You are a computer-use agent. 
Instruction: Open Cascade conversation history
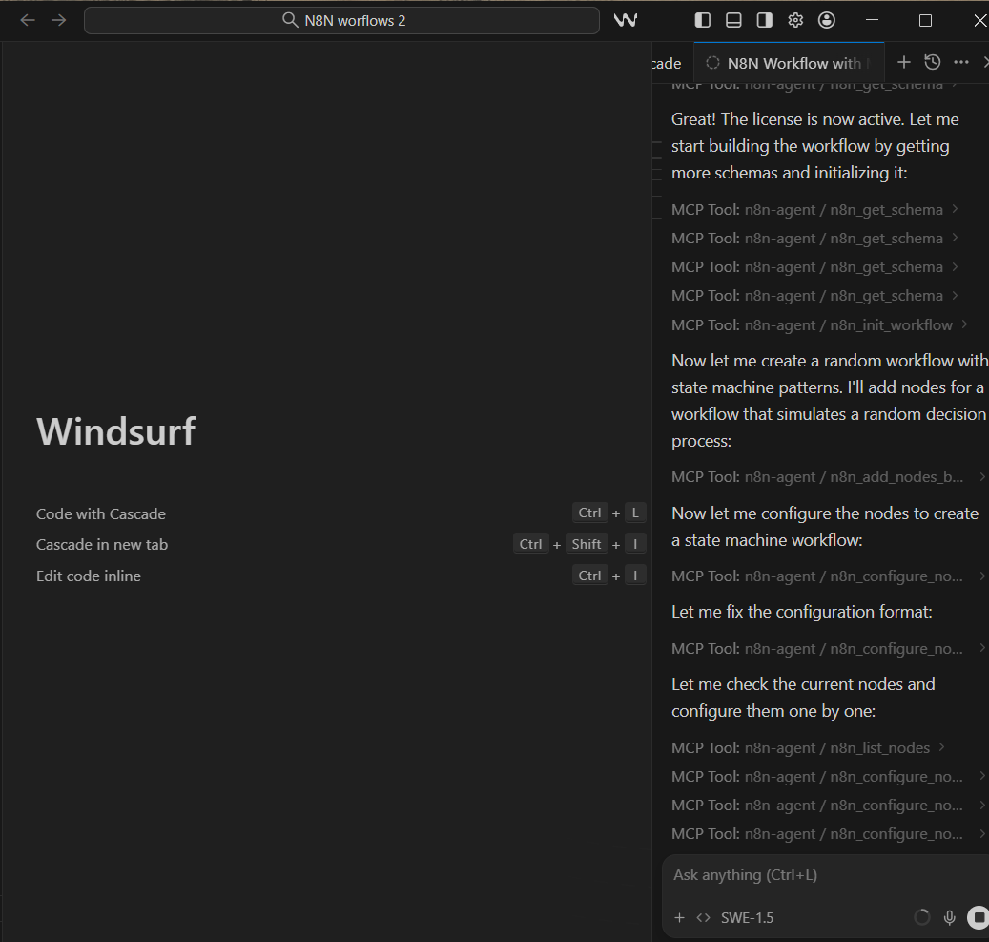point(932,61)
